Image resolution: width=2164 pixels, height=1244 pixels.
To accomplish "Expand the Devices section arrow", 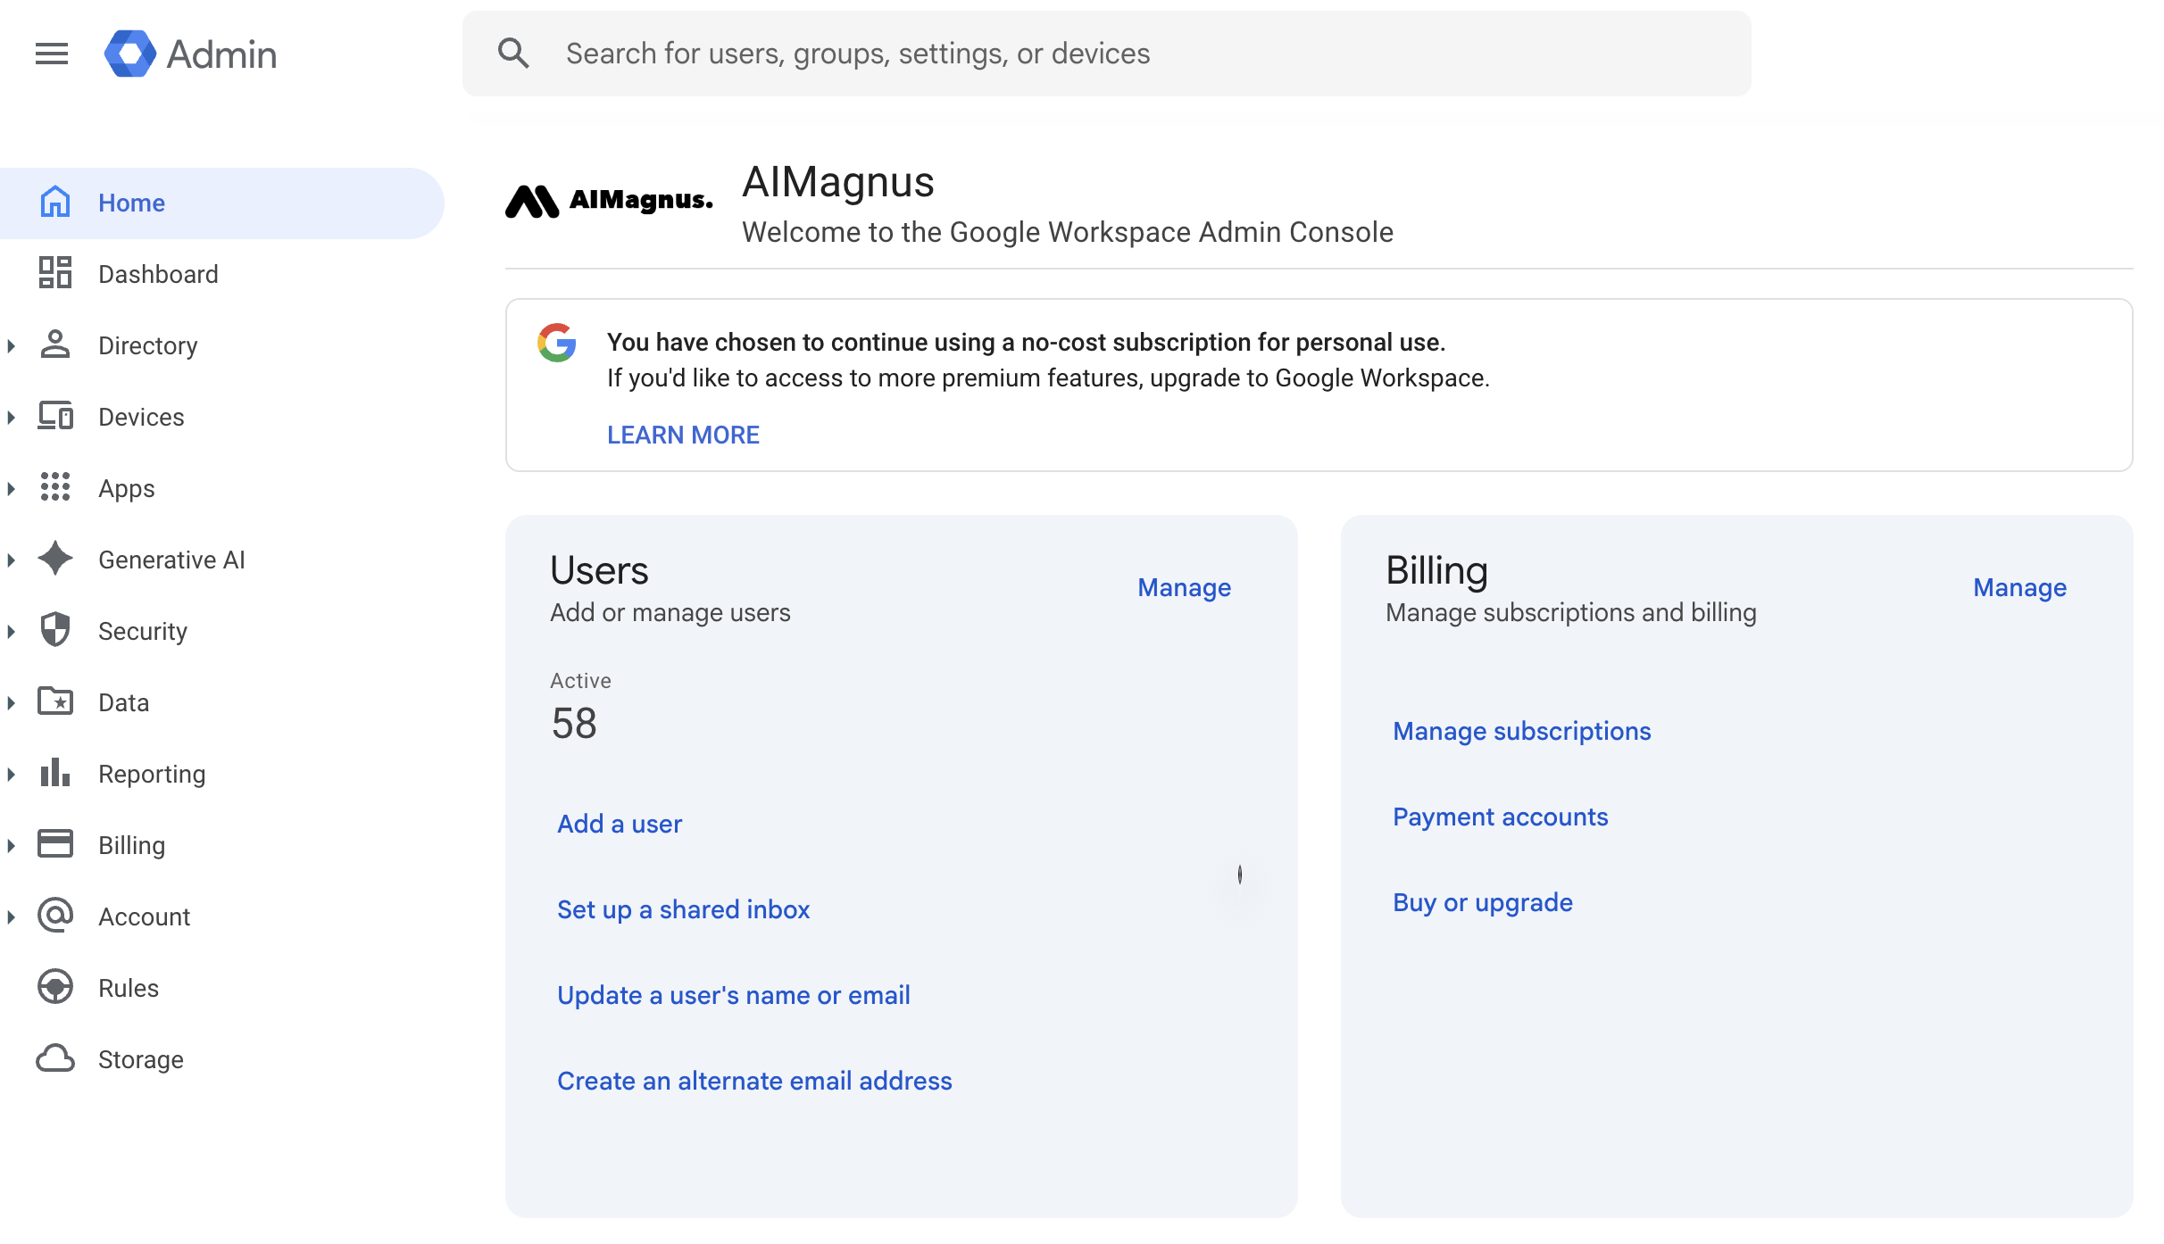I will click(12, 417).
